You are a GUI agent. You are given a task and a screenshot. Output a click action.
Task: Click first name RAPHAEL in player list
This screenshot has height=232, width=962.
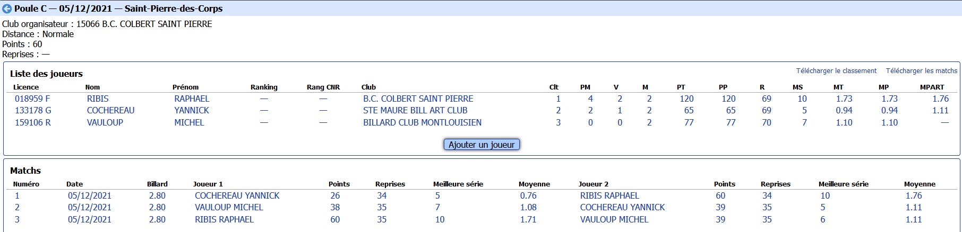[x=192, y=99]
